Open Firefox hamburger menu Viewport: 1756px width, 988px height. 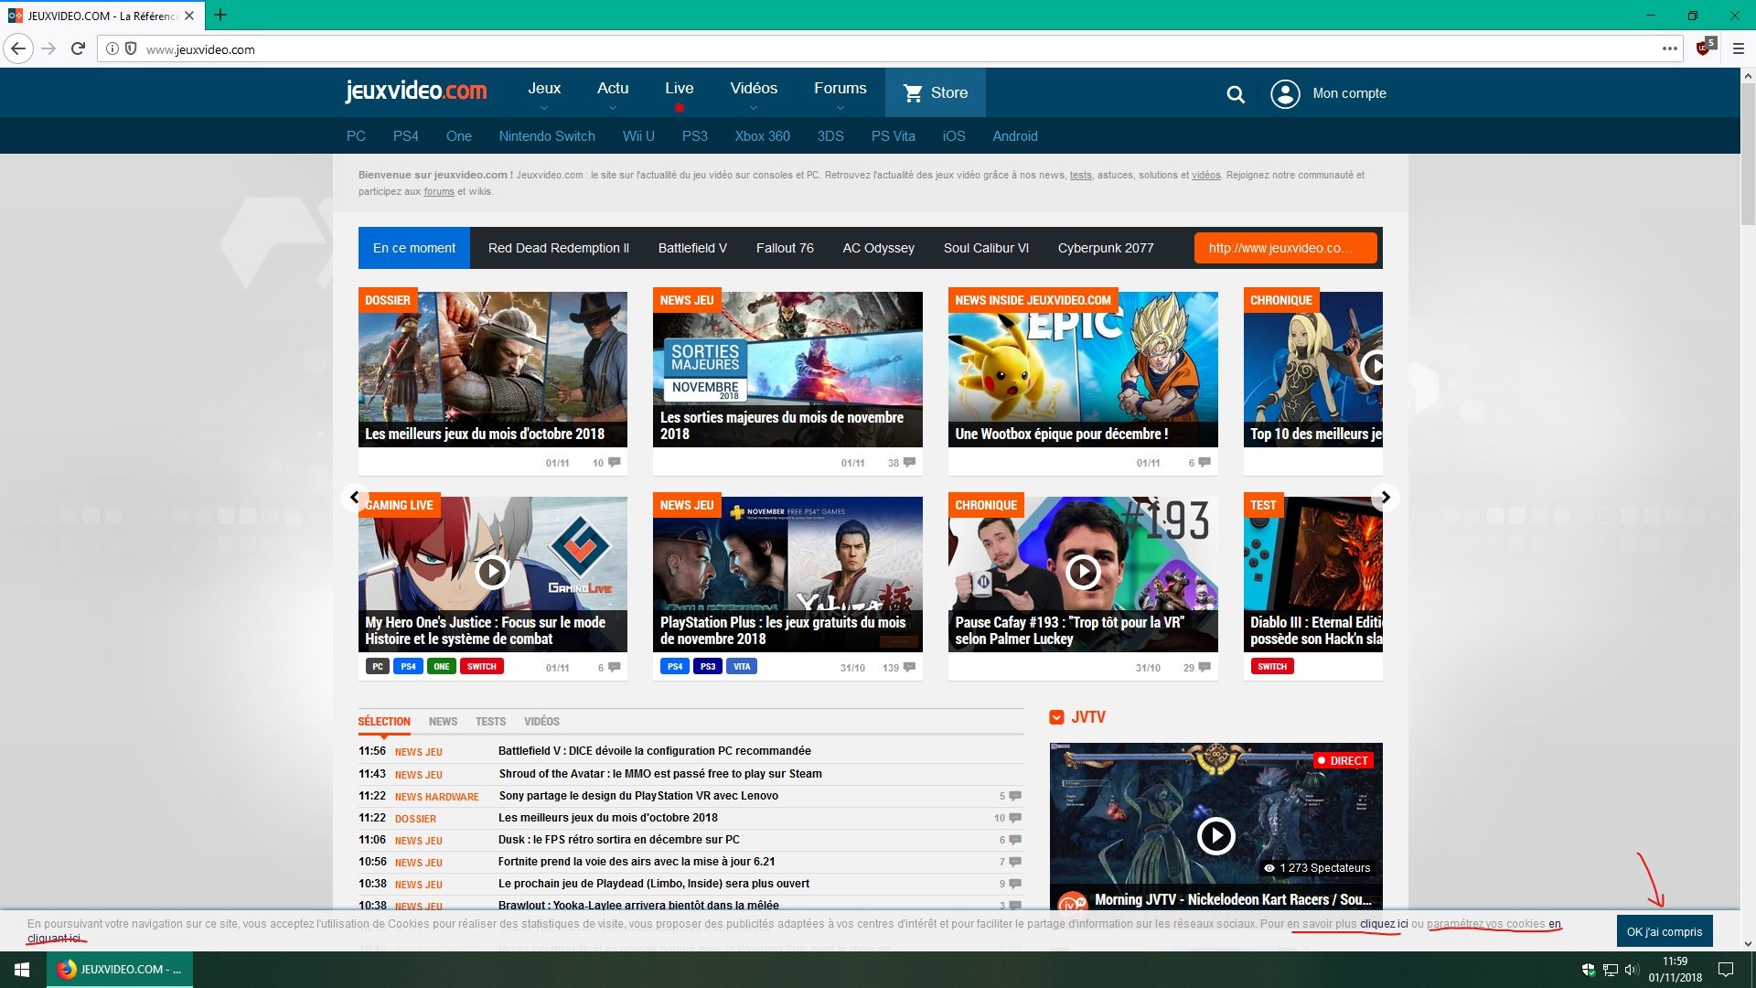point(1739,48)
